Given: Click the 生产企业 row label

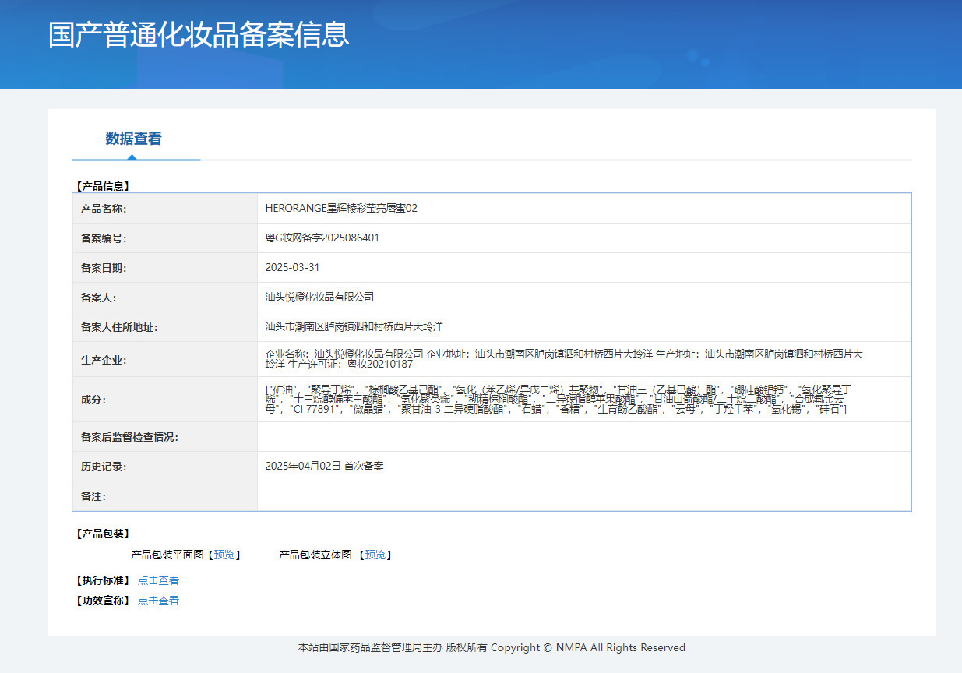Looking at the screenshot, I should coord(104,360).
